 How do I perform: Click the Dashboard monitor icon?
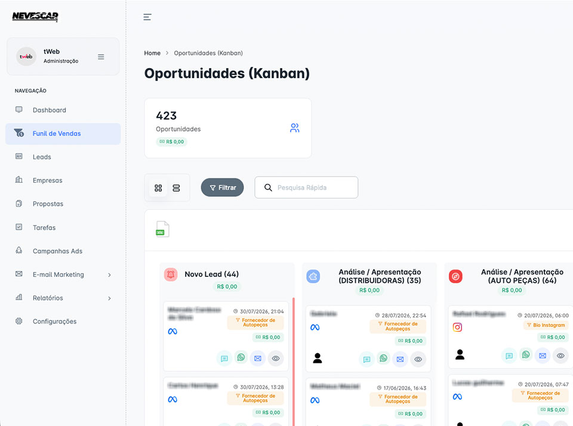19,110
